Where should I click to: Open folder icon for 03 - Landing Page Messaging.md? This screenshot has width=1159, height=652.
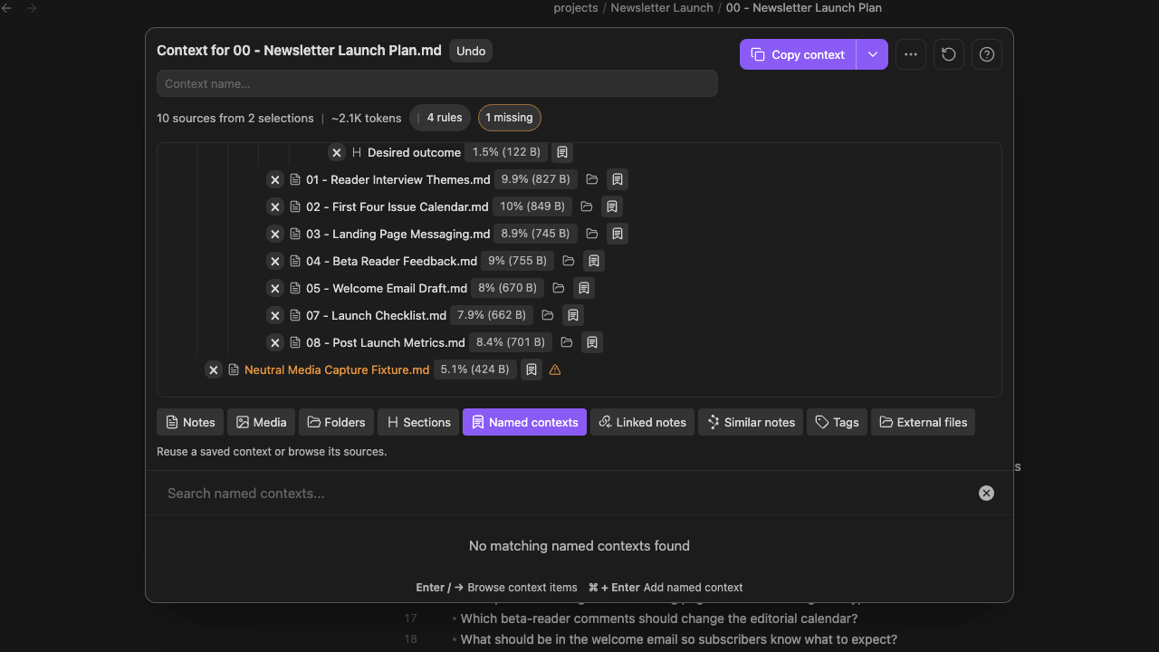(x=592, y=234)
